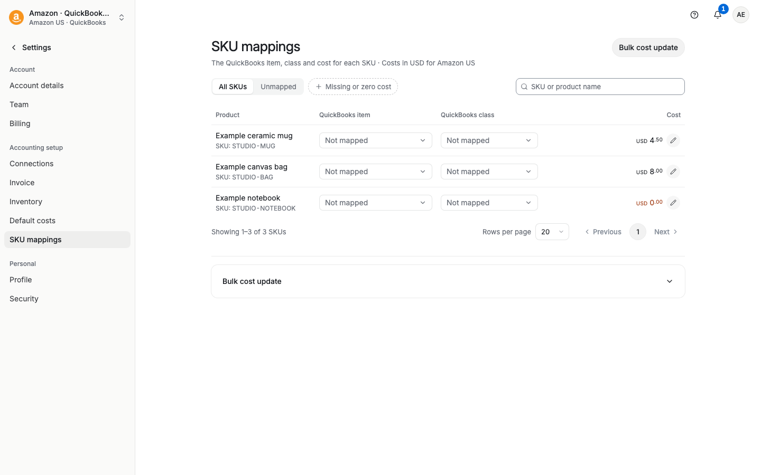Image resolution: width=761 pixels, height=475 pixels.
Task: Expand the Bulk cost update section
Action: [x=448, y=281]
